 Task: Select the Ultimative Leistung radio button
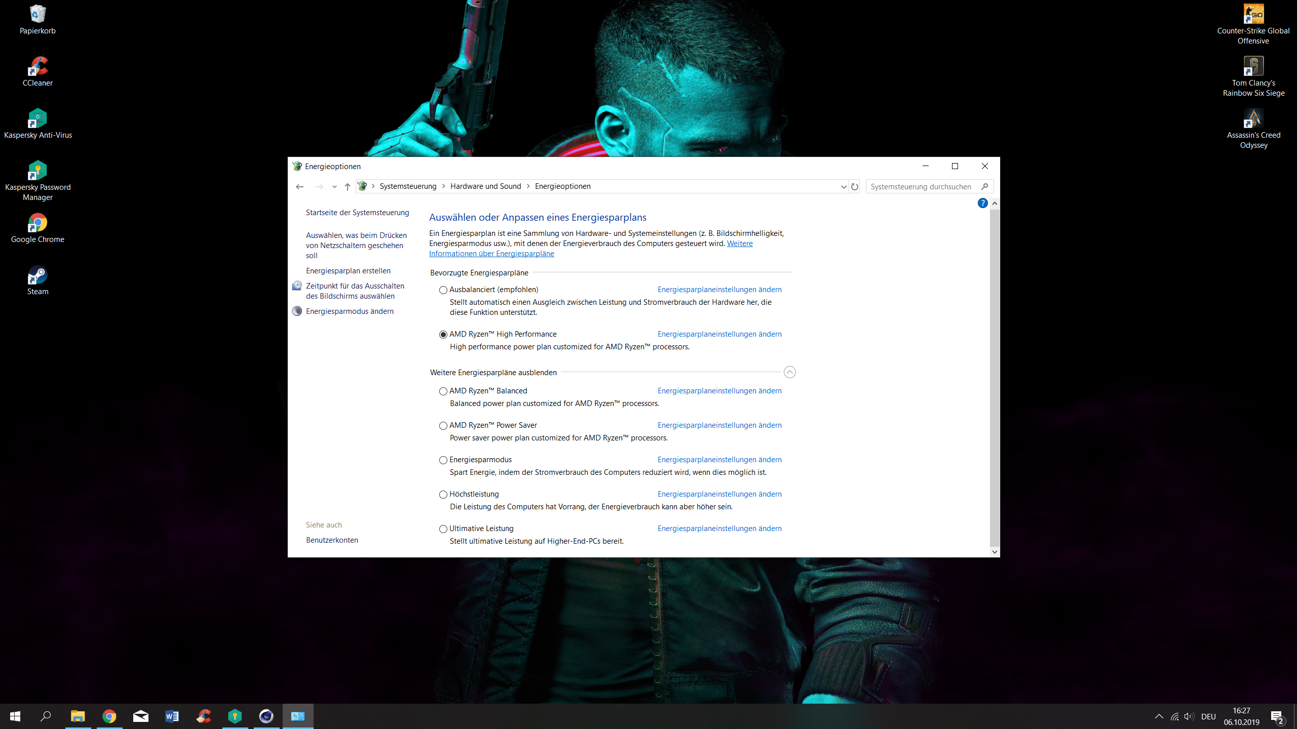pyautogui.click(x=443, y=529)
